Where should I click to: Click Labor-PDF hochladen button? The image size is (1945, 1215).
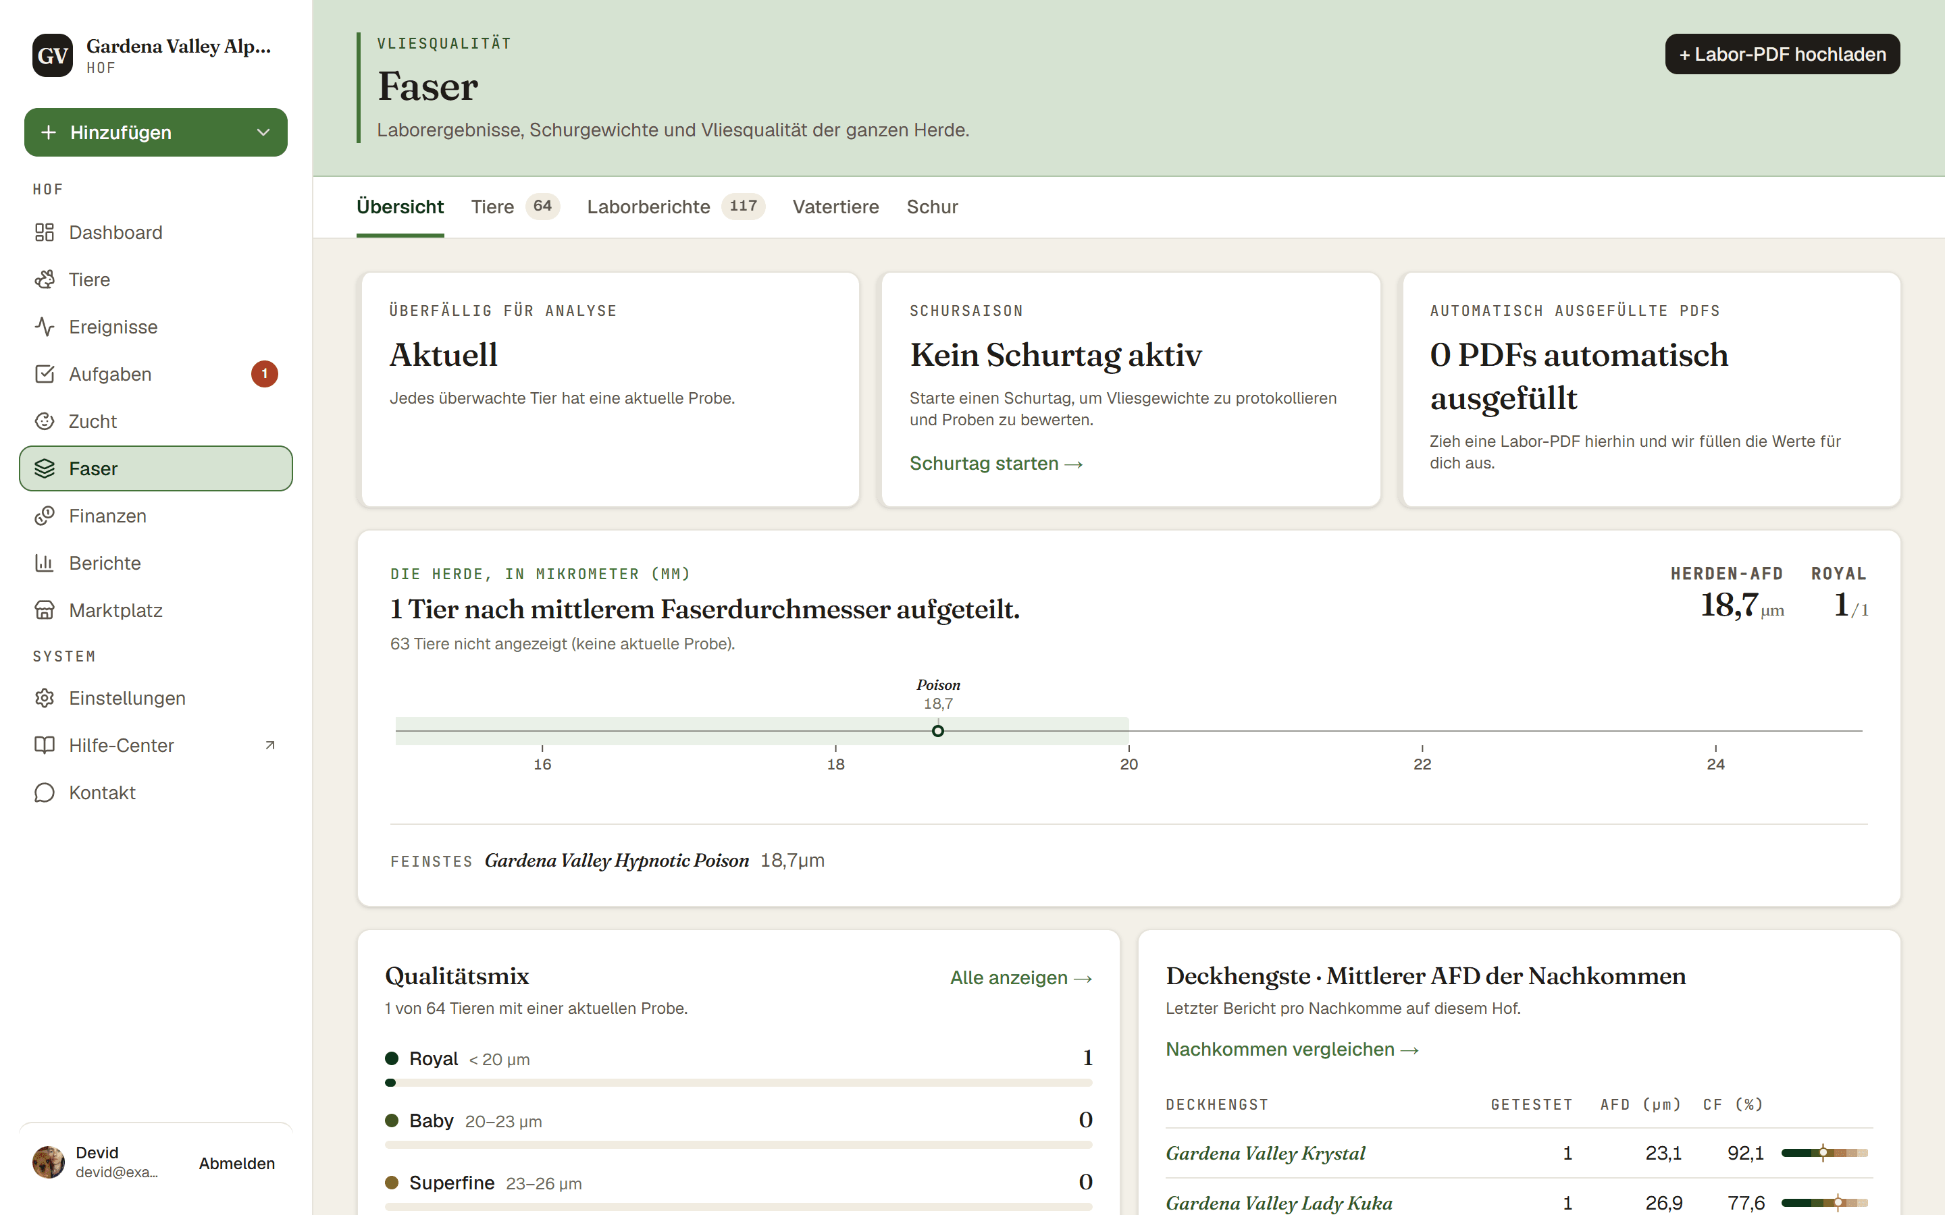coord(1782,54)
